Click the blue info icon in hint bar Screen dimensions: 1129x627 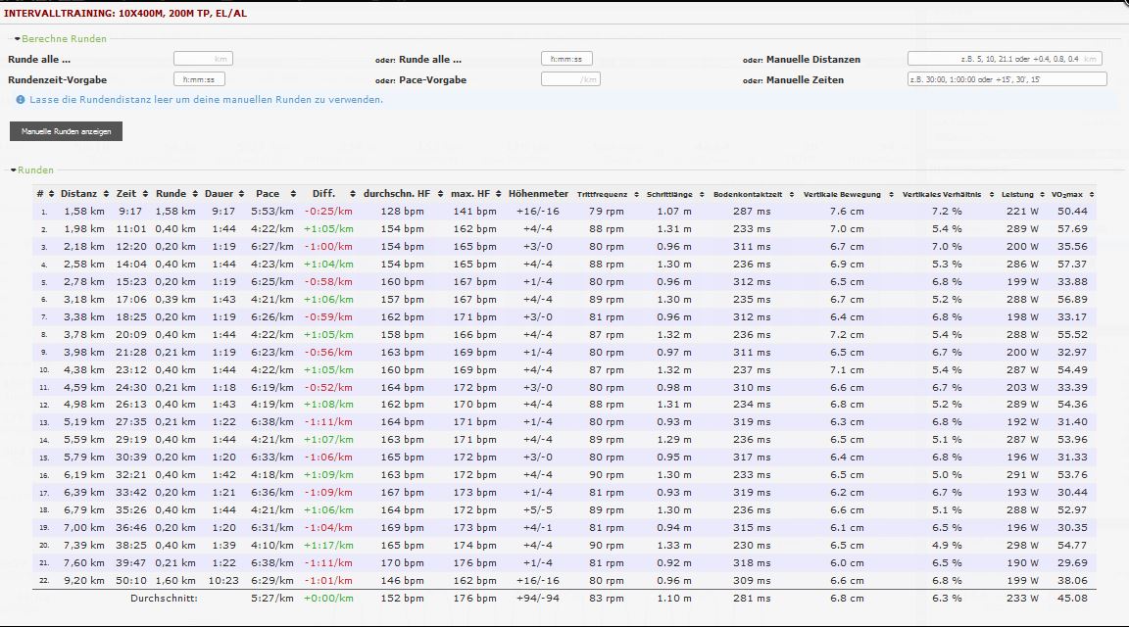pos(21,100)
